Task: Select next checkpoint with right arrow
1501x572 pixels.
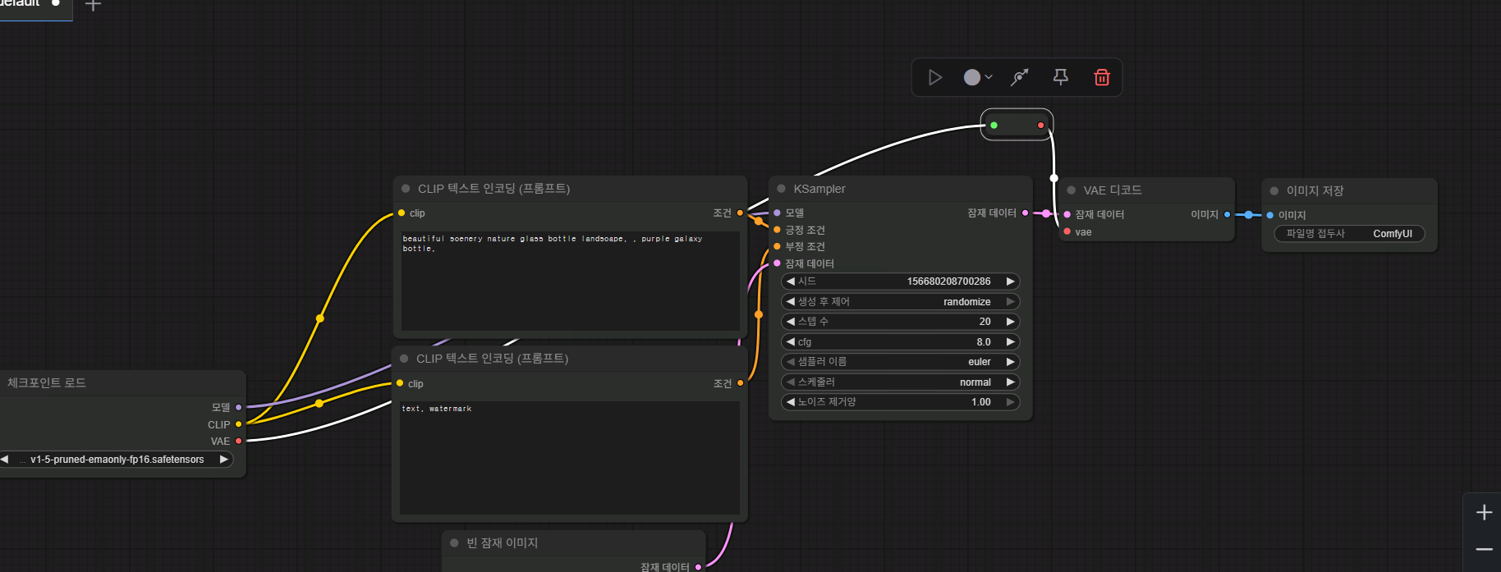Action: (x=223, y=460)
